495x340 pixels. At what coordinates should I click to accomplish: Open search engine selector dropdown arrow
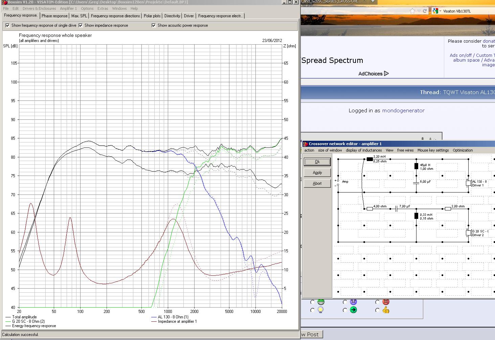point(440,11)
